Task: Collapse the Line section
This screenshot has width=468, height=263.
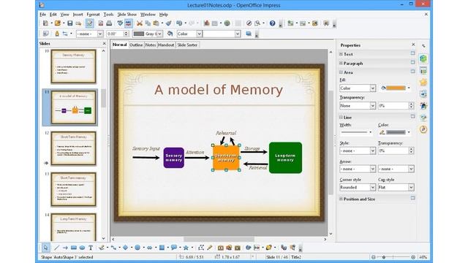Action: pos(341,117)
